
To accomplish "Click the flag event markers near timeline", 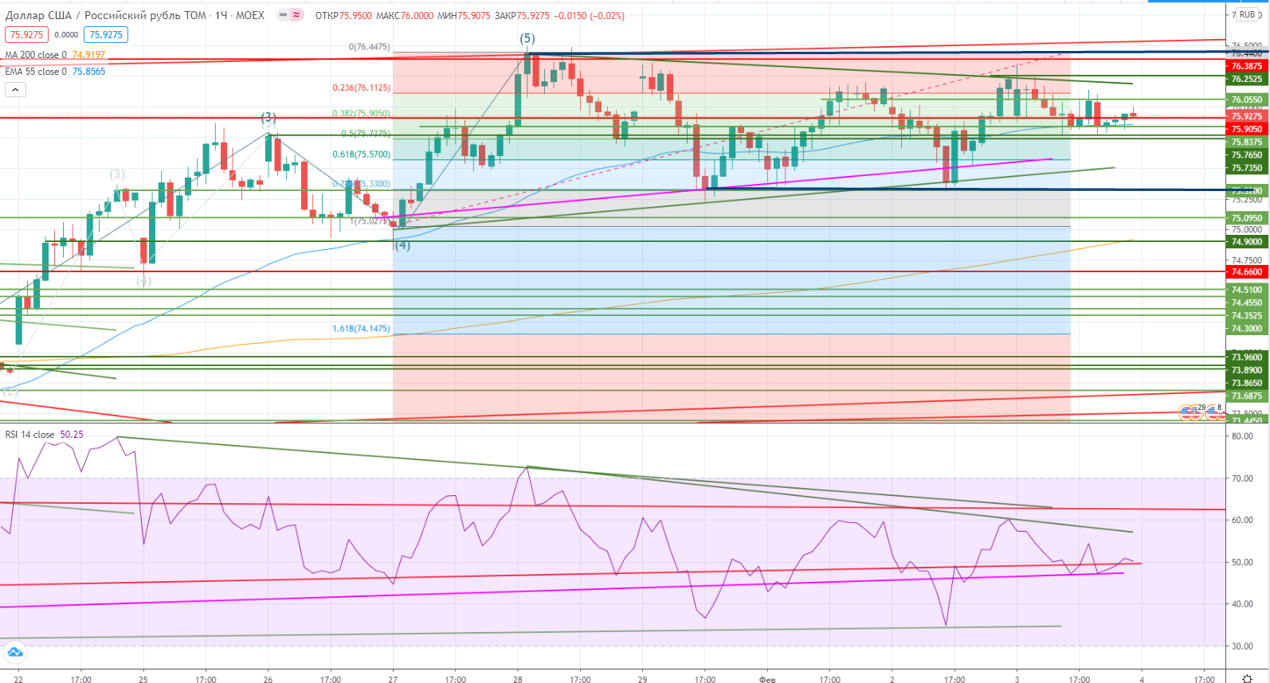I will click(1201, 412).
